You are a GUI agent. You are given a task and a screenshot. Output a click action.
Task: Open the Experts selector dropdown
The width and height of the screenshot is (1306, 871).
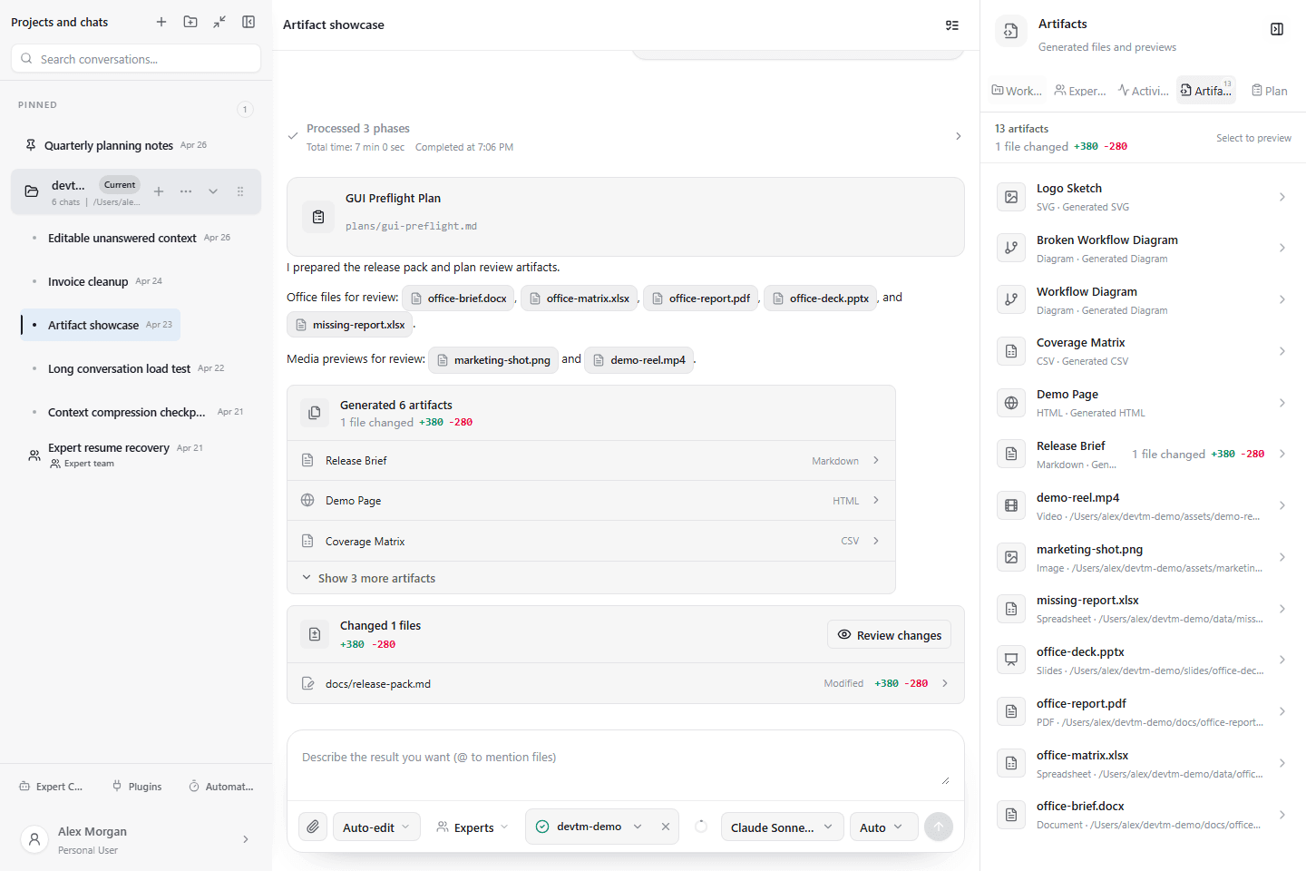473,827
